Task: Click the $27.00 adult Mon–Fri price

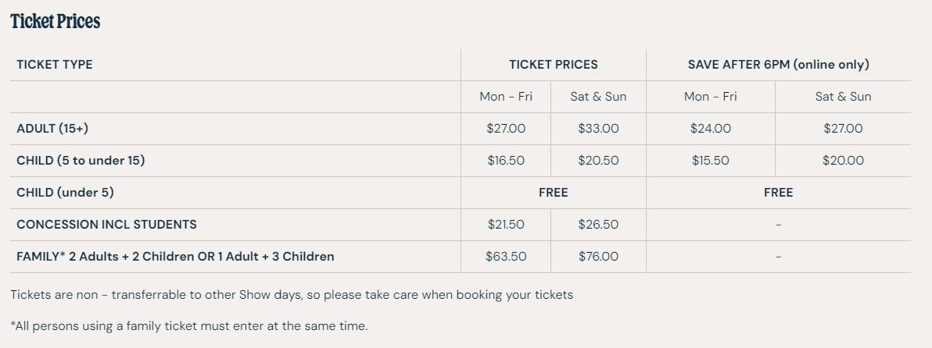Action: (506, 129)
